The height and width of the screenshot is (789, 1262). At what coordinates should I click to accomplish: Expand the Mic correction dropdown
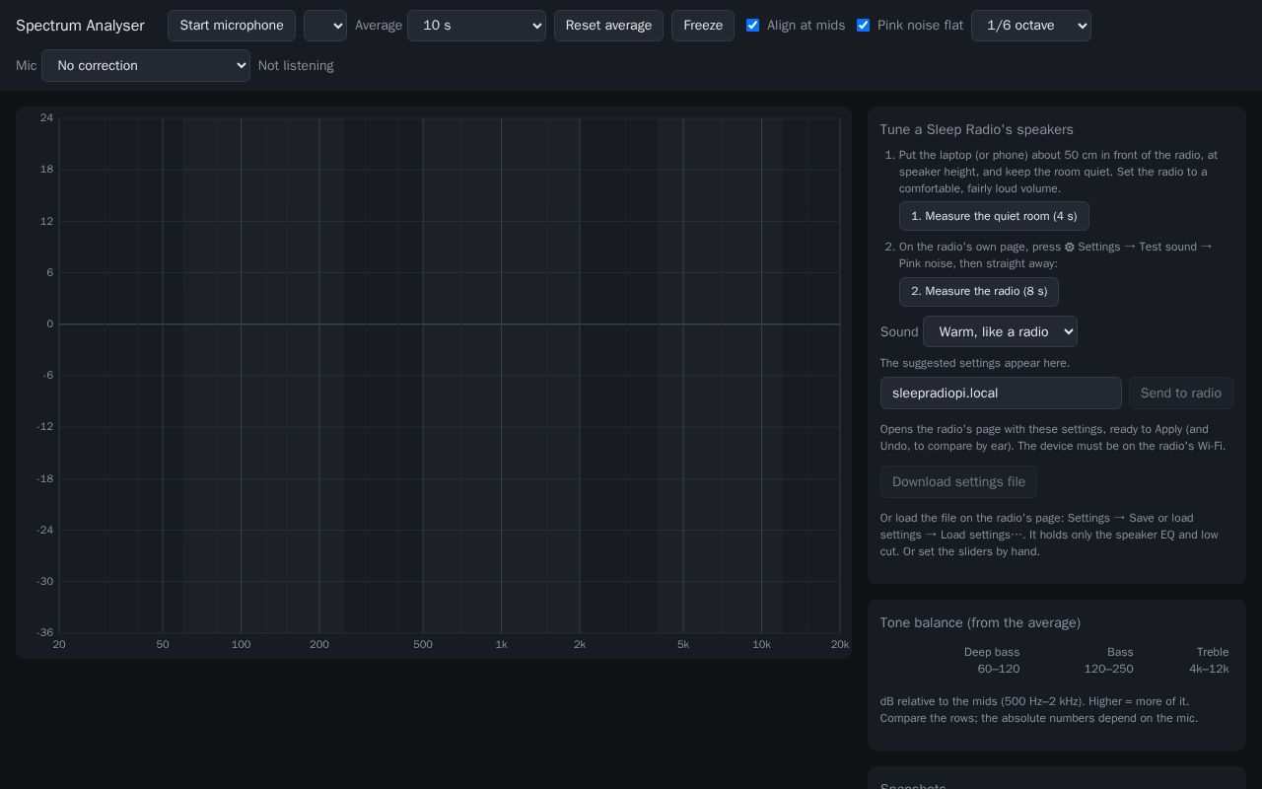tap(146, 66)
